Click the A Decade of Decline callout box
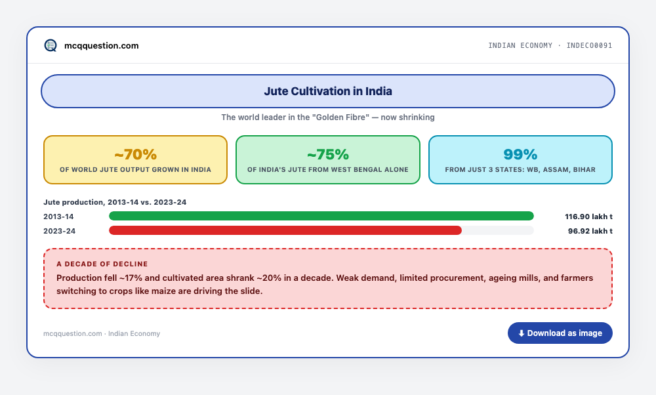The image size is (656, 395). (328, 279)
